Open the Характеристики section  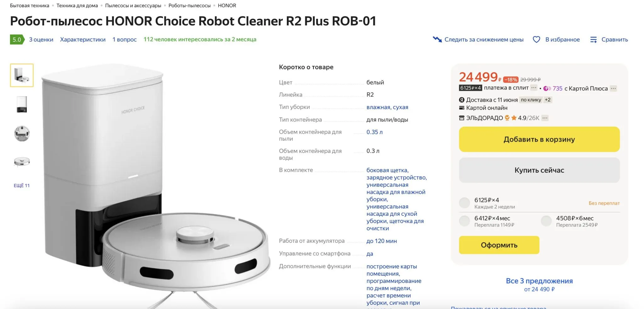(83, 40)
